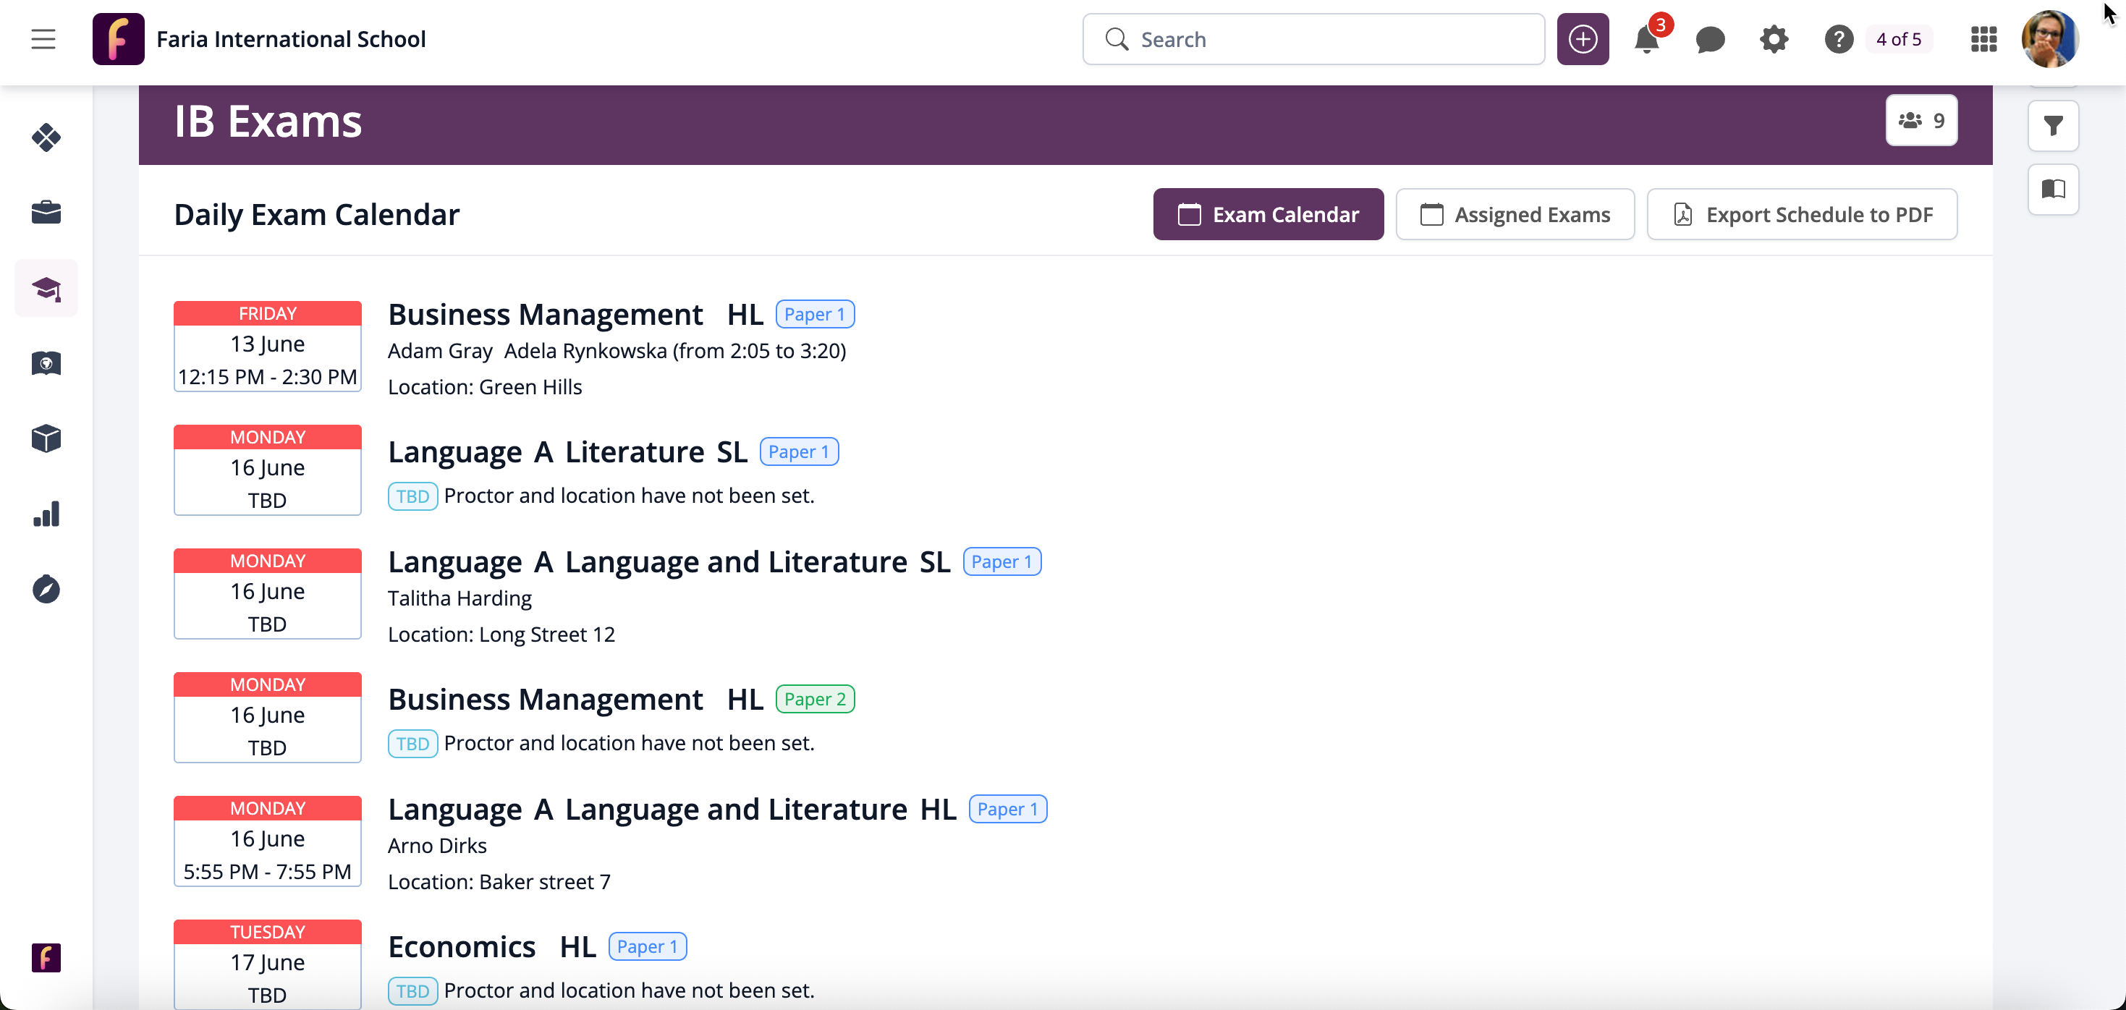Switch to the Exam Calendar view
This screenshot has height=1010, width=2126.
click(x=1268, y=215)
